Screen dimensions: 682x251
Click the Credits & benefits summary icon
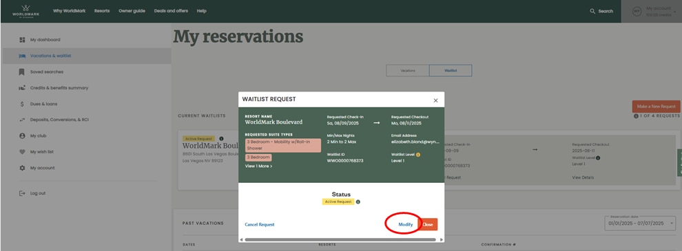tap(22, 88)
